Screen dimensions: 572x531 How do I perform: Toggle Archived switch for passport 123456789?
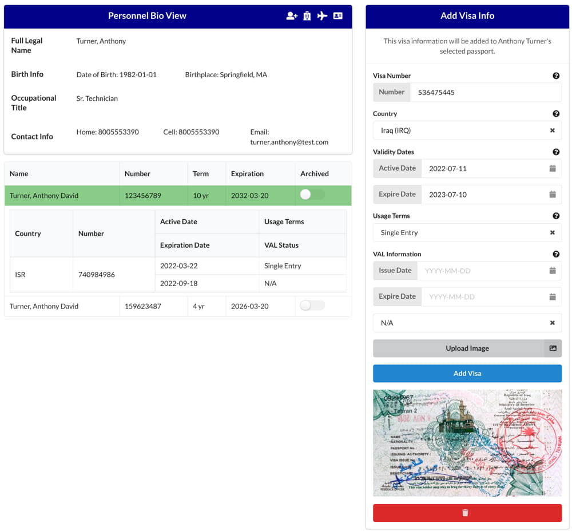tap(312, 195)
